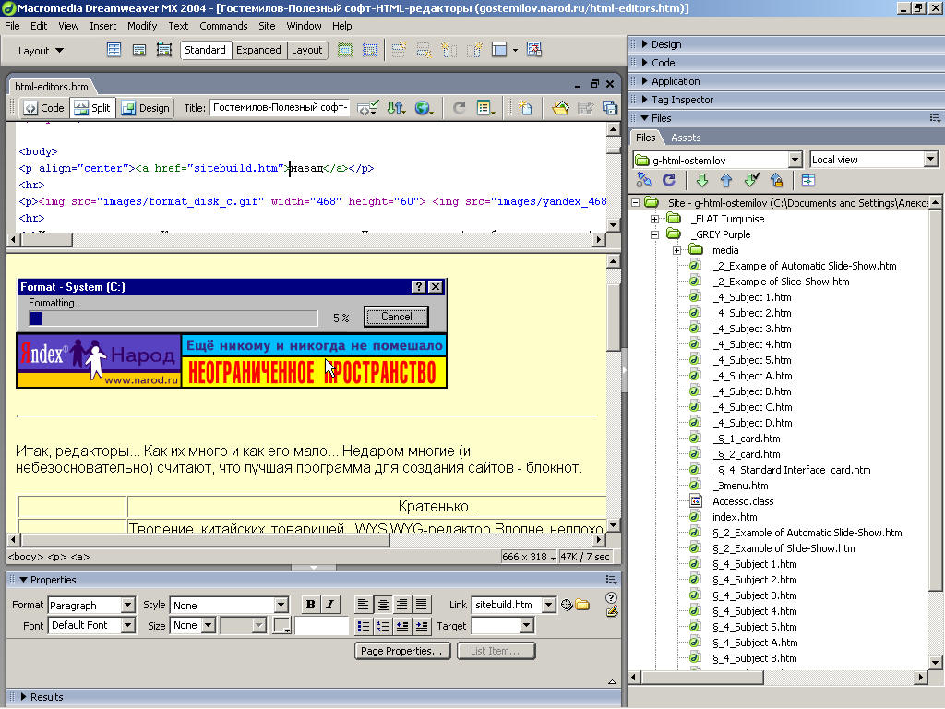Click the window size 666 x 318 indicator
This screenshot has width=945, height=709.
click(528, 557)
